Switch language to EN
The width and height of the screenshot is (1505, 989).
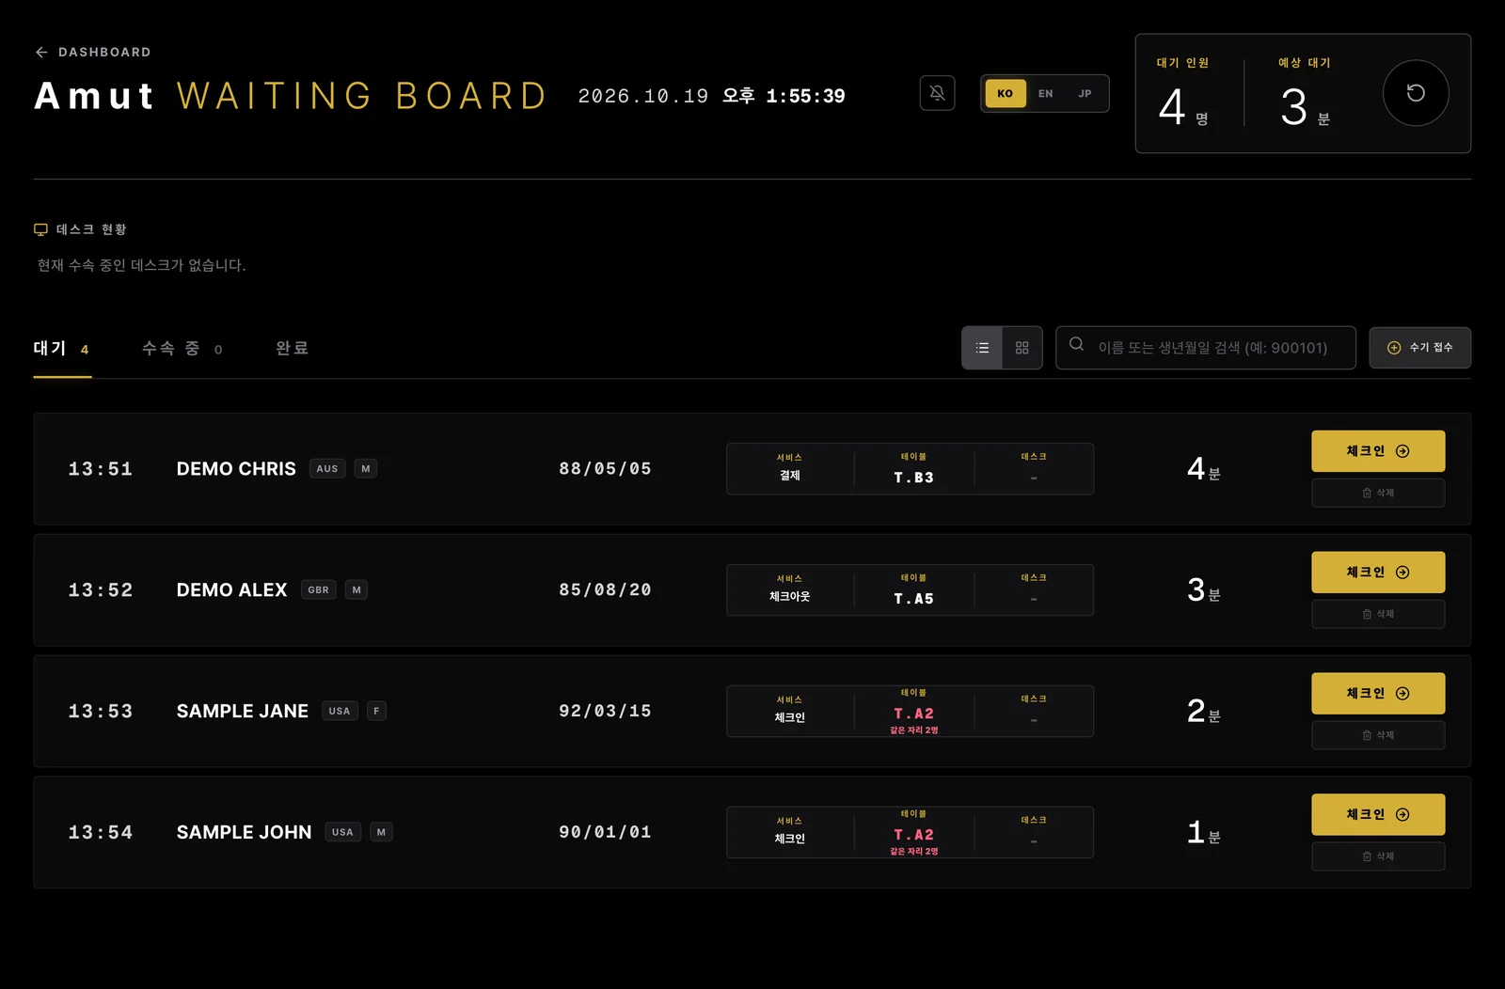(1045, 93)
